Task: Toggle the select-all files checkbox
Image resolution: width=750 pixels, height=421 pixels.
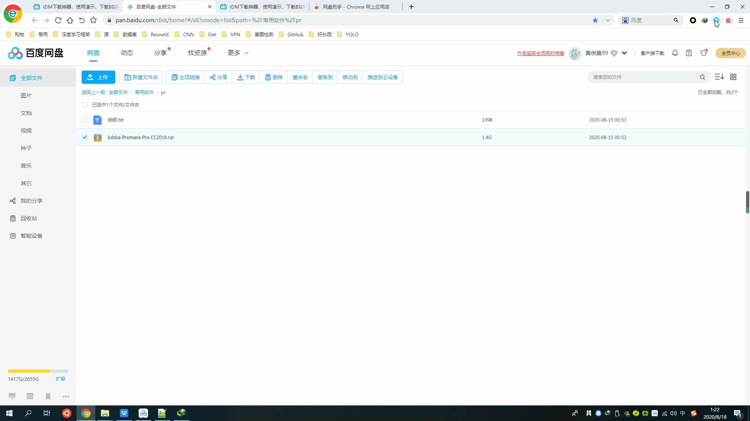Action: pos(85,104)
